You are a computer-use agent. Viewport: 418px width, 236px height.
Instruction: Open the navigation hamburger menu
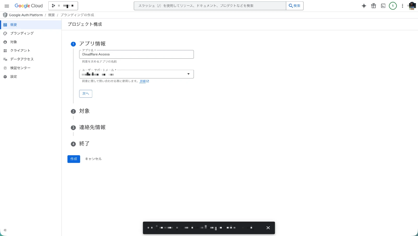(x=7, y=6)
